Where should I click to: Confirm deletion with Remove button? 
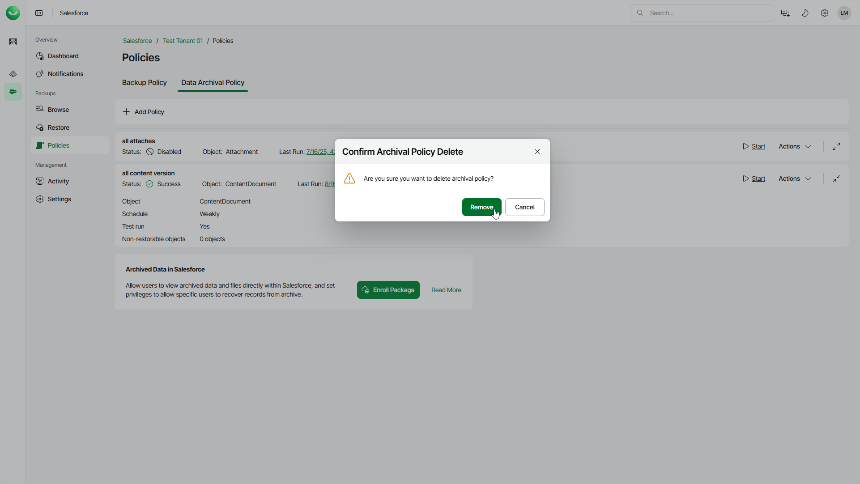tap(481, 207)
